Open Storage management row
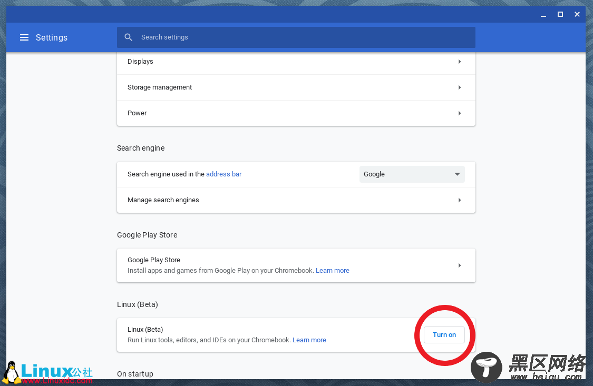Viewport: 593px width, 386px height. pyautogui.click(x=296, y=87)
